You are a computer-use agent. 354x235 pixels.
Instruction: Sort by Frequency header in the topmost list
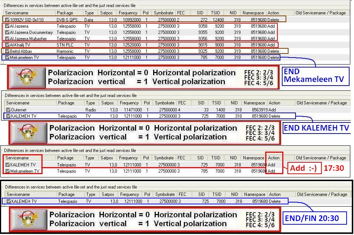[x=128, y=13]
